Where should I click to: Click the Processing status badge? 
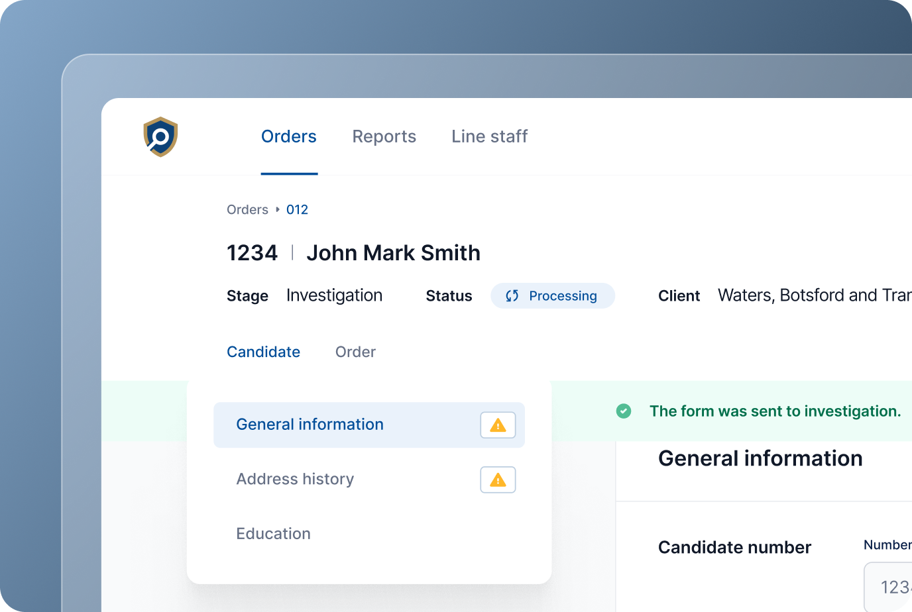pyautogui.click(x=553, y=296)
